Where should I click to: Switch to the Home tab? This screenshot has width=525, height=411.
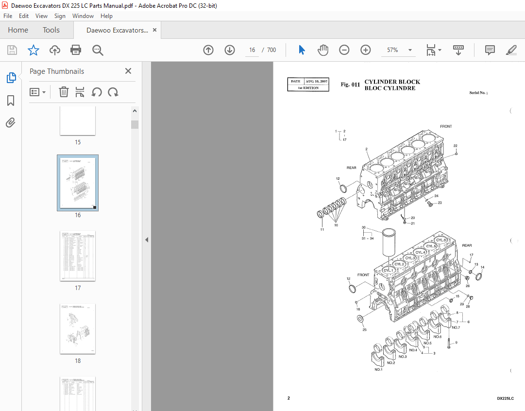click(x=18, y=30)
